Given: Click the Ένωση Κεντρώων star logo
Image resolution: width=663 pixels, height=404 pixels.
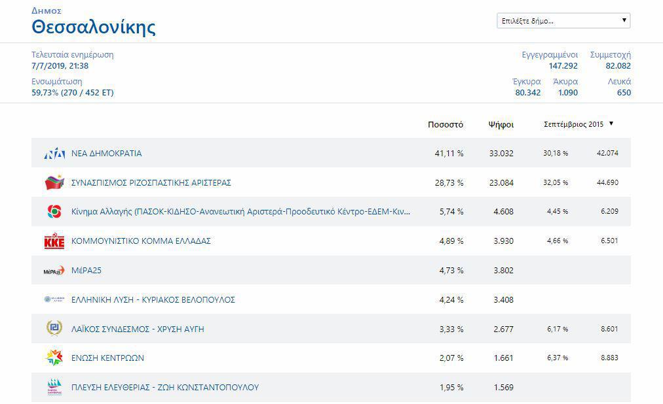Looking at the screenshot, I should pos(54,358).
